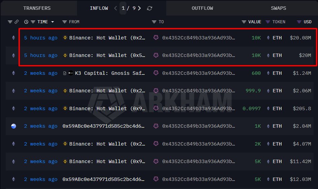Filter by the USD column
Image resolution: width=318 pixels, height=189 pixels.
point(299,22)
